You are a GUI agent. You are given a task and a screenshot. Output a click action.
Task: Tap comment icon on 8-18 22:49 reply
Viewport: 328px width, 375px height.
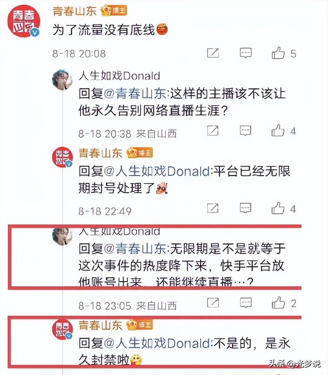[245, 208]
